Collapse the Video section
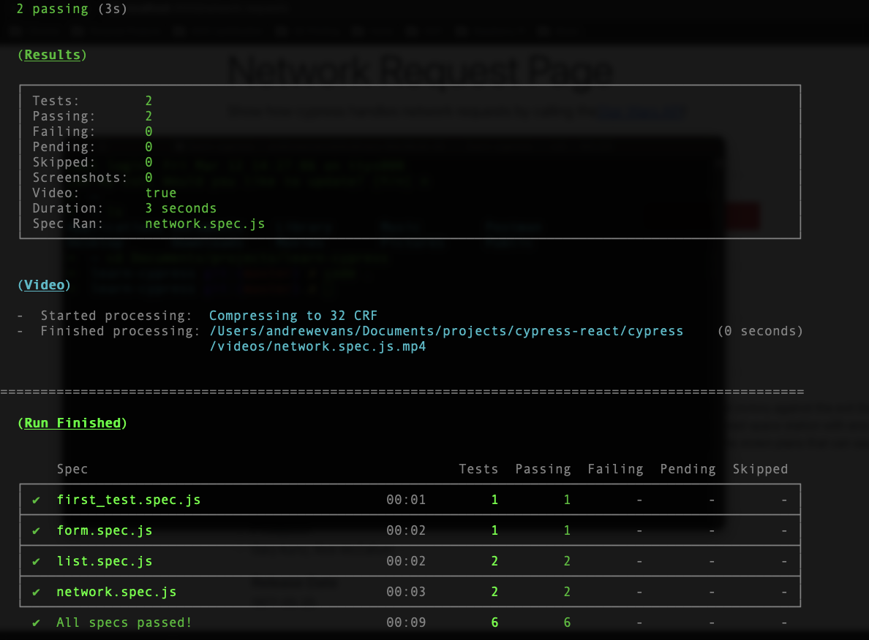The height and width of the screenshot is (640, 869). click(x=44, y=284)
